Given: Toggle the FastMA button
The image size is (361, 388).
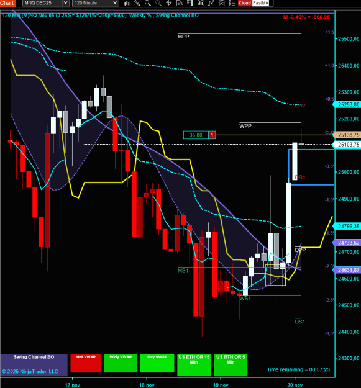Looking at the screenshot, I should [x=261, y=3].
